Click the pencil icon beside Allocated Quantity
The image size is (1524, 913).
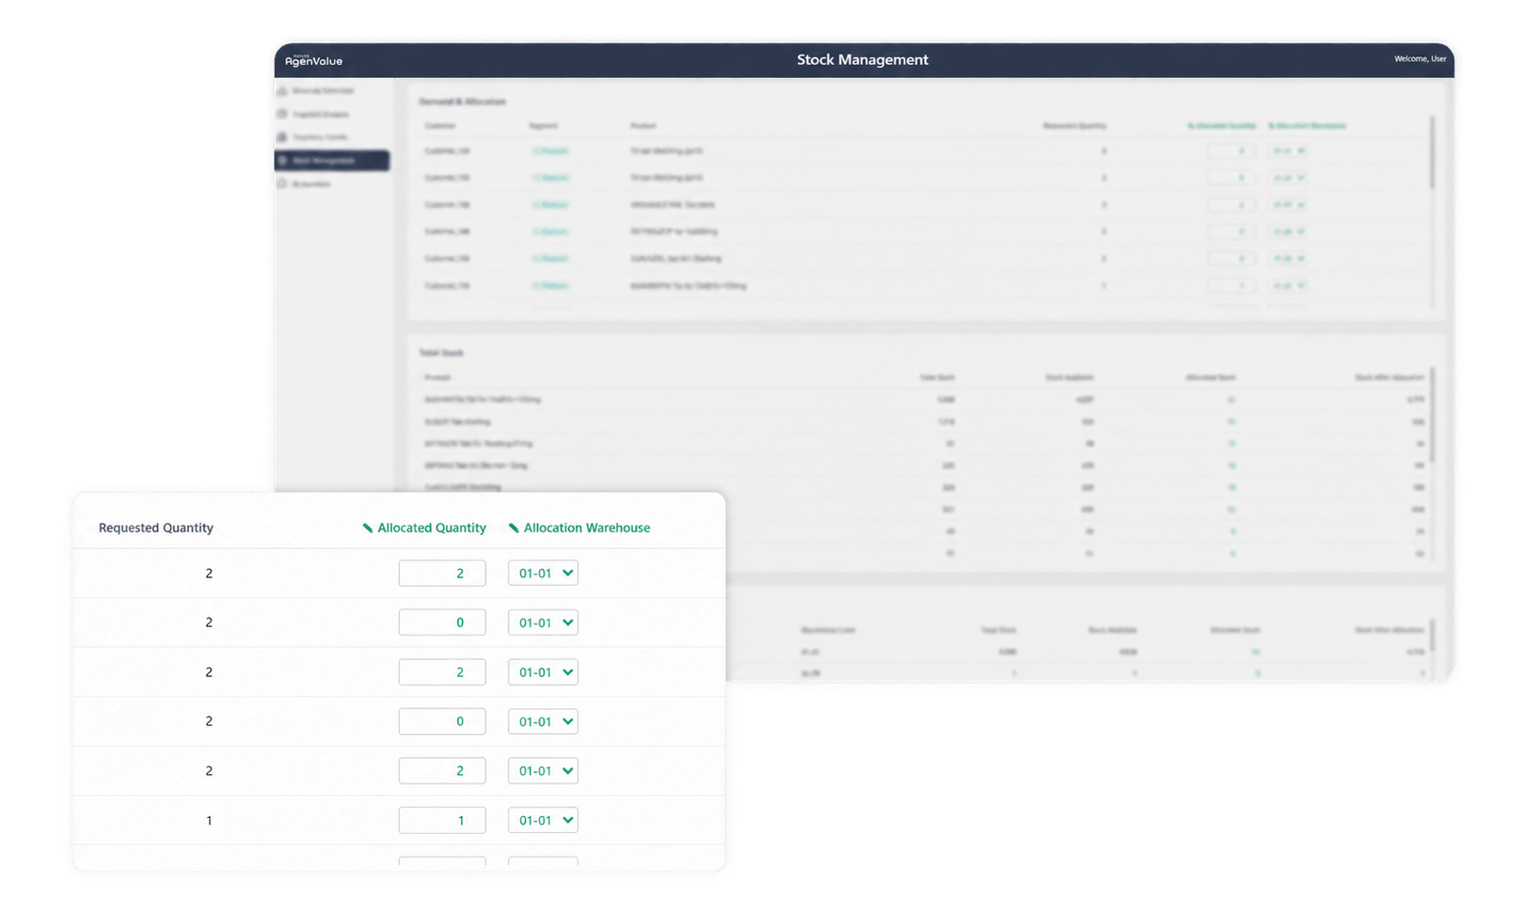tap(368, 528)
